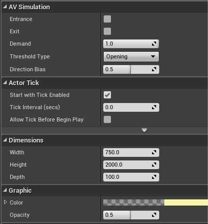208x224 pixels.
Task: Toggle Start with Tick Enabled checkbox
Action: pyautogui.click(x=107, y=95)
